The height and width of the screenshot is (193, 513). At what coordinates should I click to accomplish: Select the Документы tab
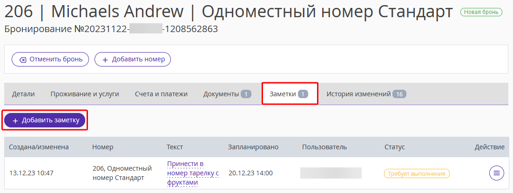pos(227,94)
